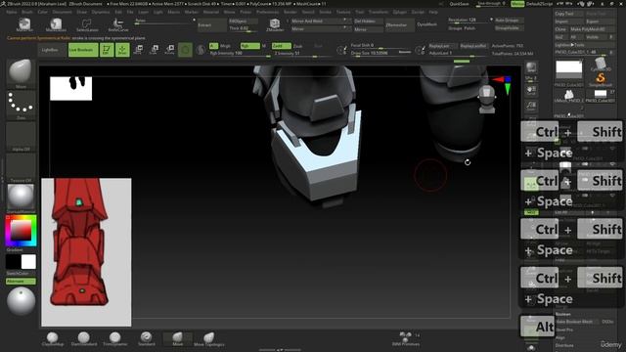Toggle the Rgb channel button
The image size is (626, 352).
tap(250, 46)
